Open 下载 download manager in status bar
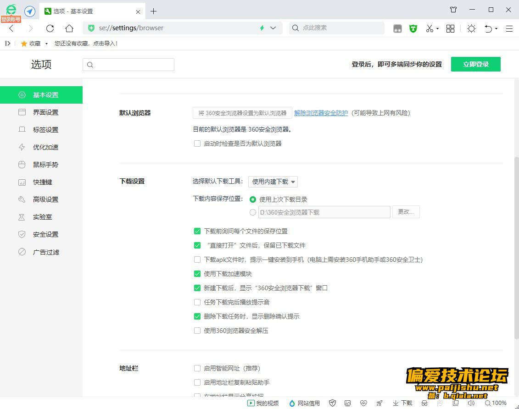The image size is (519, 409). 402,403
